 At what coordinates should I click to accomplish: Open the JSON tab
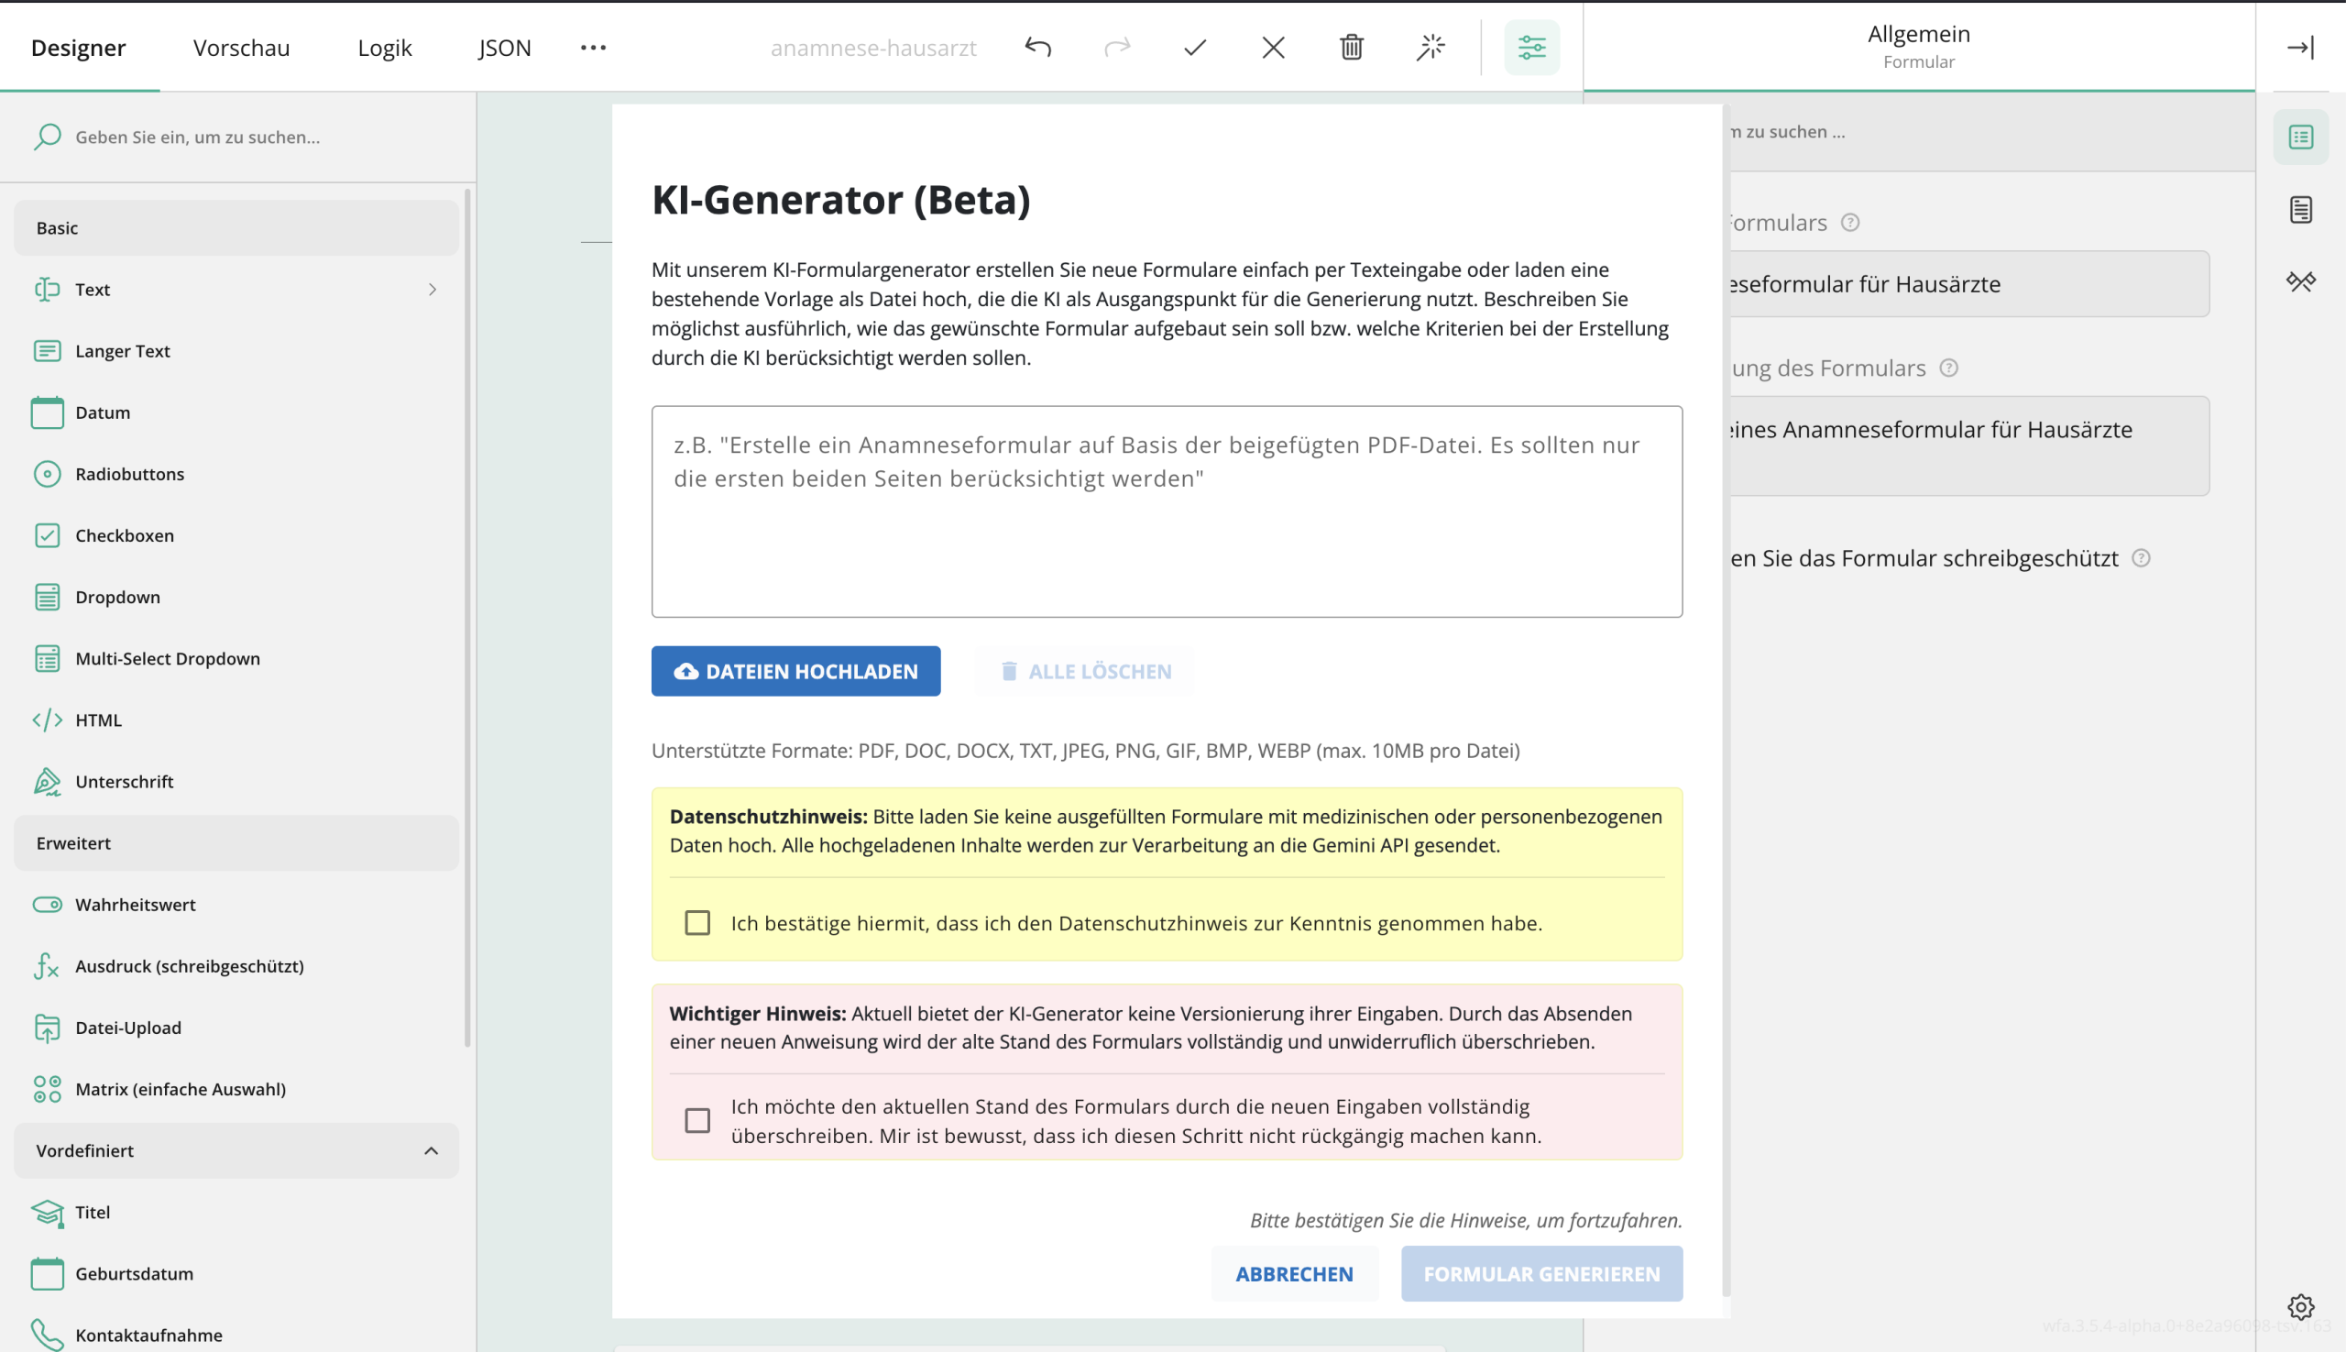504,48
